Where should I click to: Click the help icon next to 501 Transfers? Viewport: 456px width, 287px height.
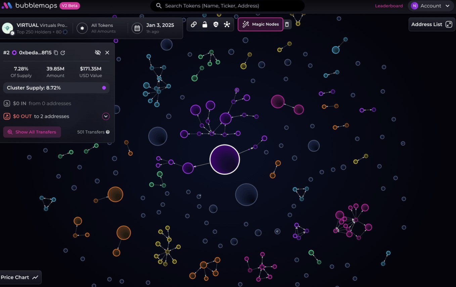pyautogui.click(x=108, y=132)
